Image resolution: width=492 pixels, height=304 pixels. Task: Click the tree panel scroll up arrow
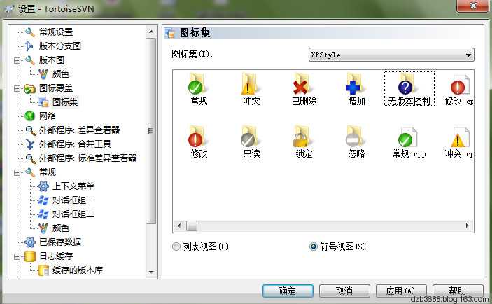pyautogui.click(x=151, y=32)
